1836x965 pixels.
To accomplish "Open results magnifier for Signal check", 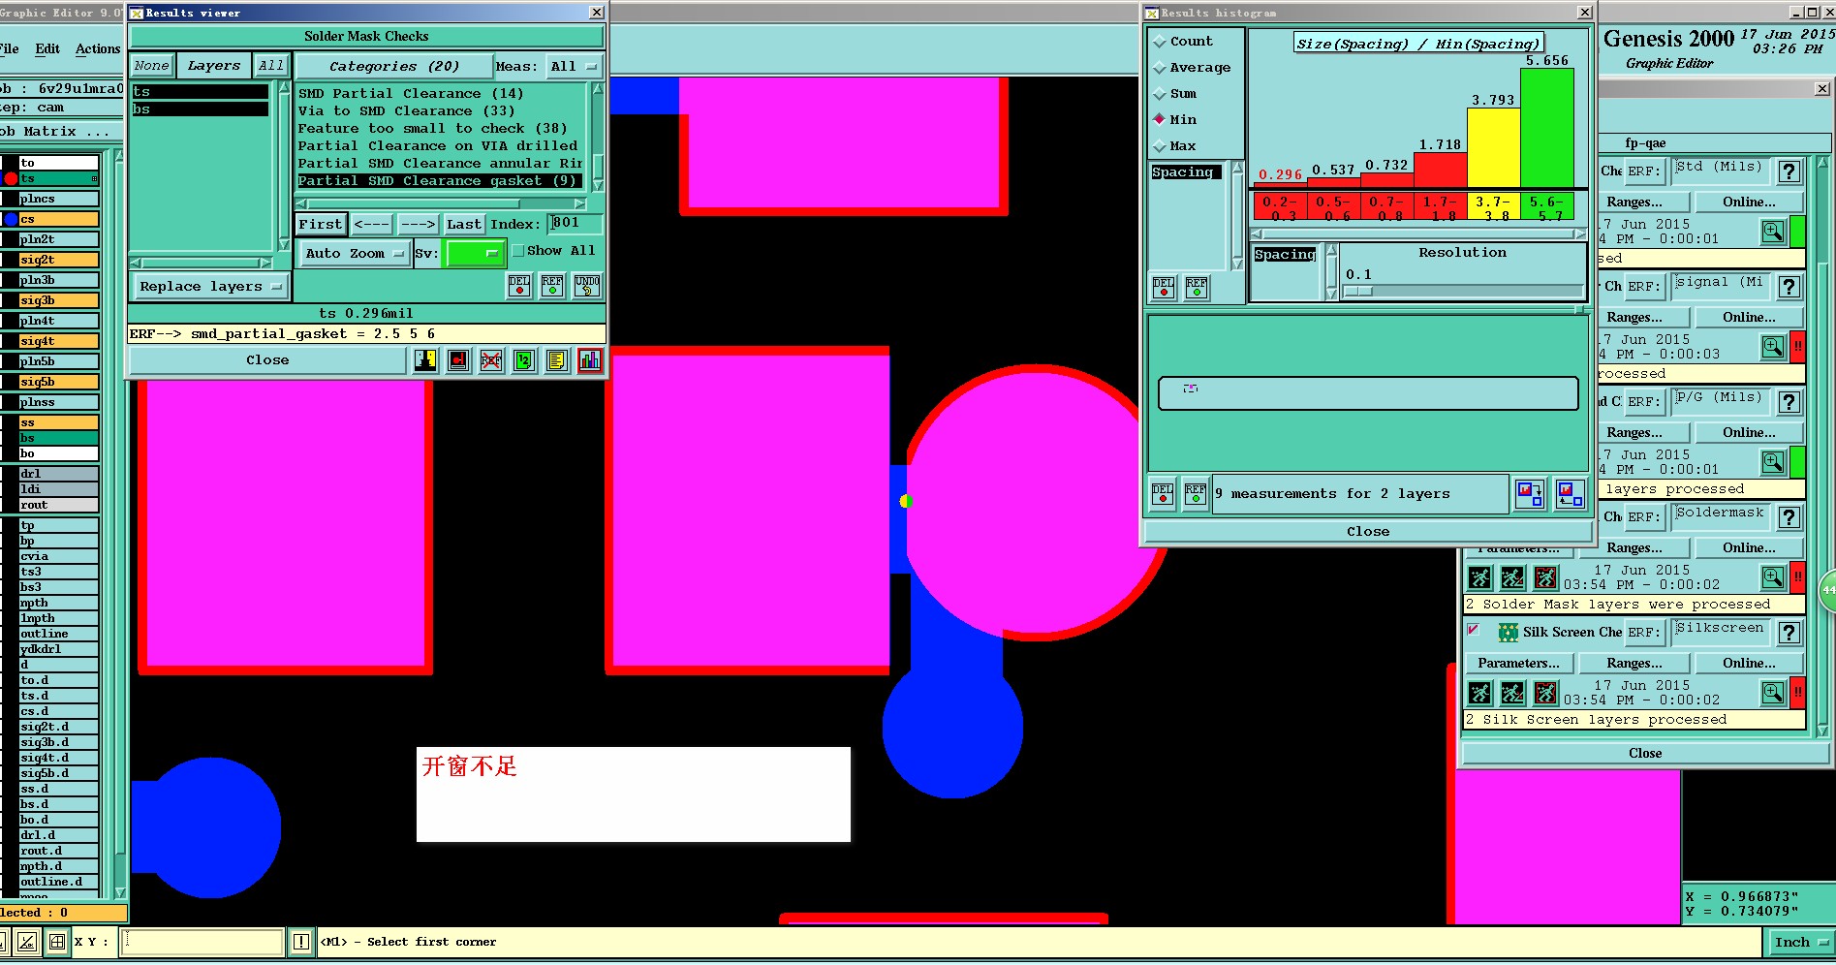I will [1773, 347].
